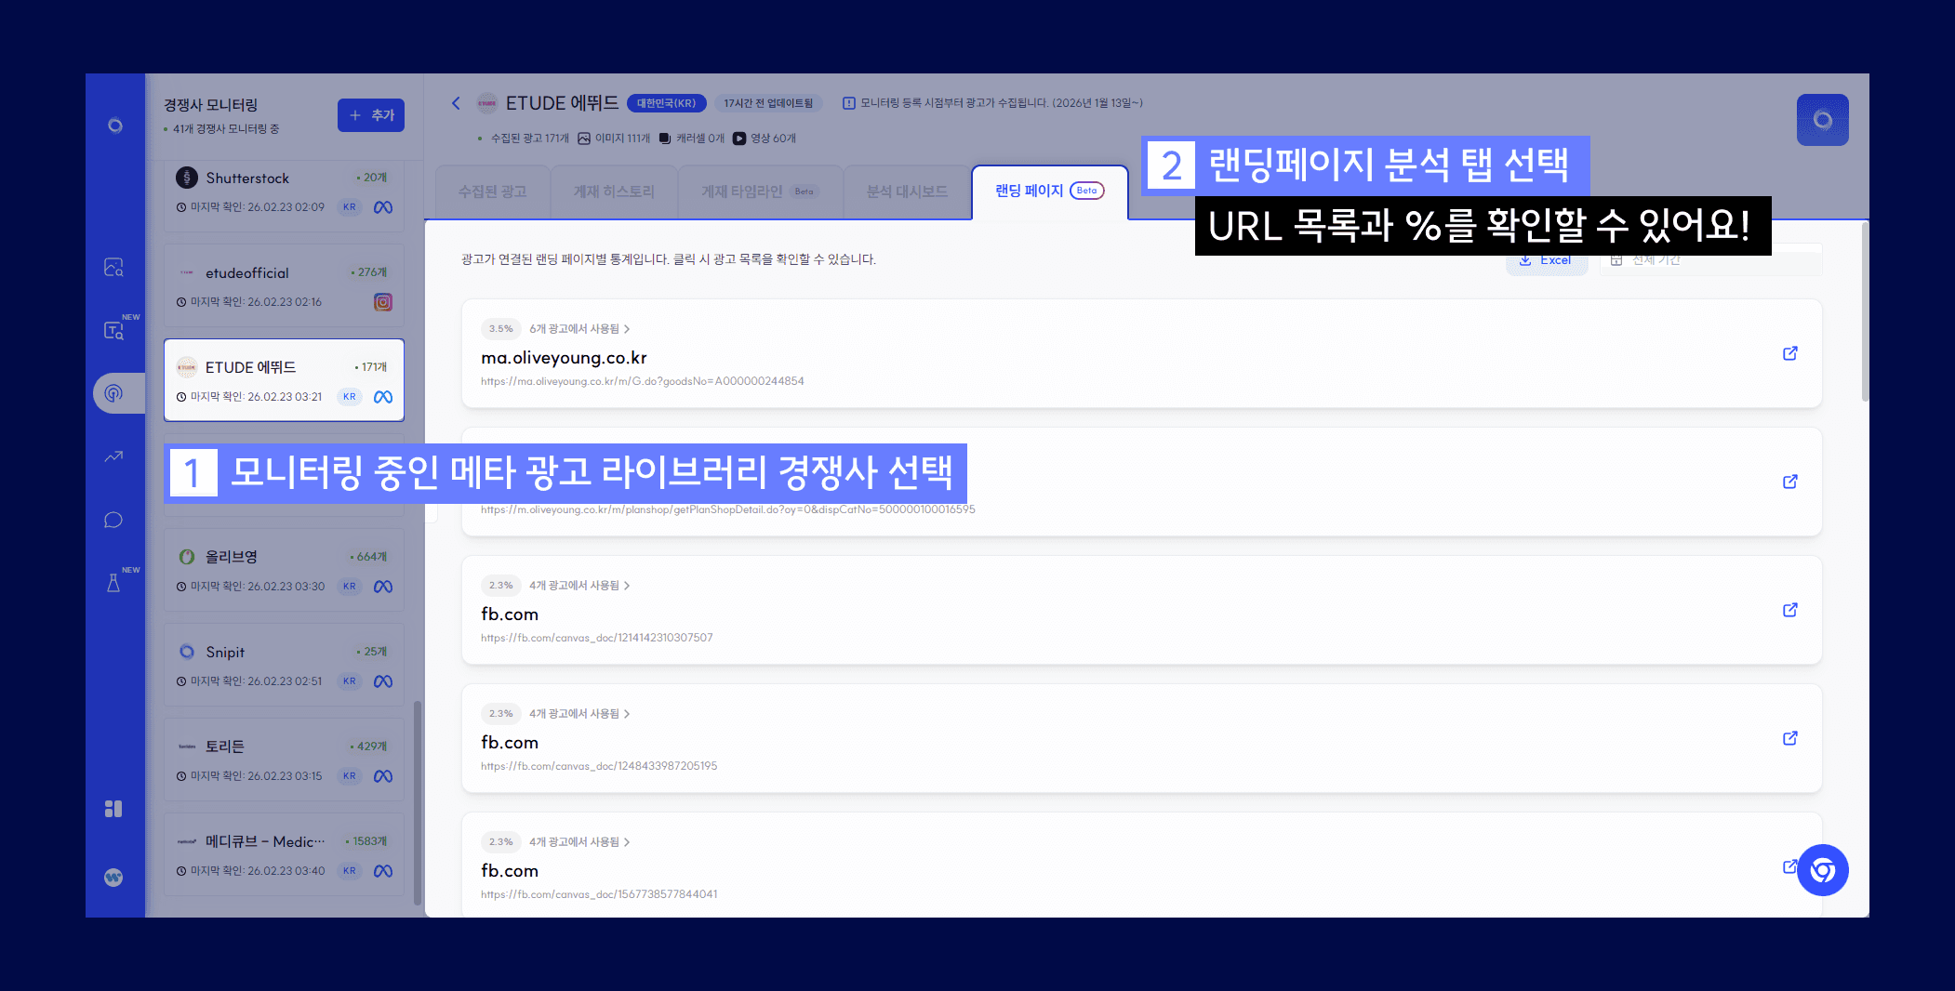Open the ma.oliveyoung.co.kr goodsNo URL link

(x=643, y=381)
